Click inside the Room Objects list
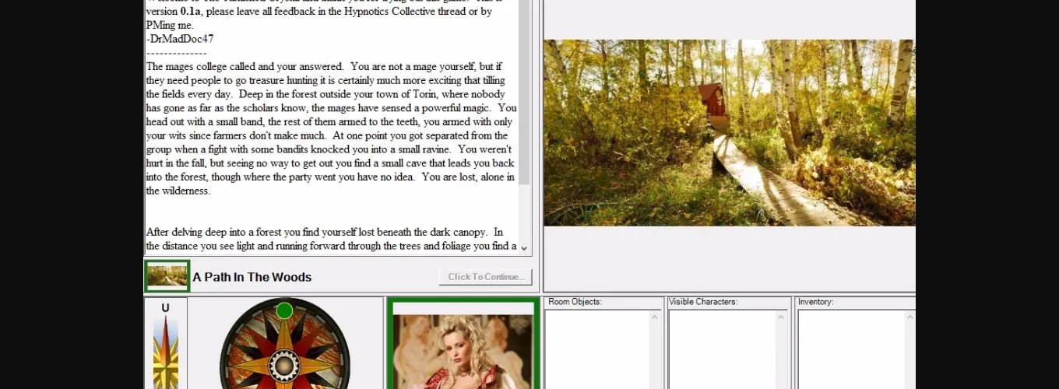 pos(597,349)
